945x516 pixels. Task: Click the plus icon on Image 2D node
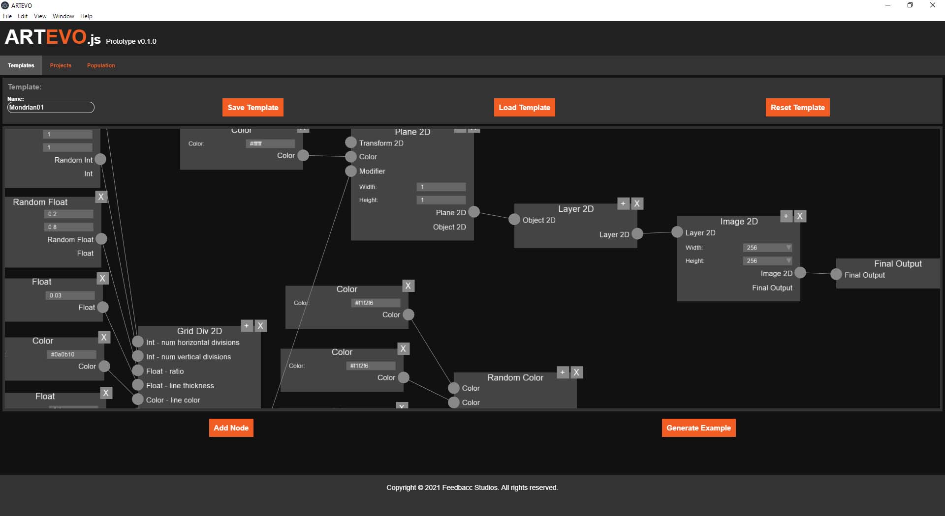(x=786, y=216)
